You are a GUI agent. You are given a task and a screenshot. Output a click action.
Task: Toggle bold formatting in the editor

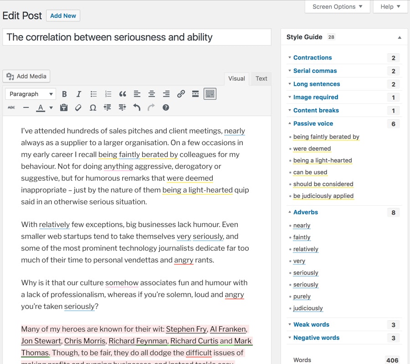click(64, 94)
